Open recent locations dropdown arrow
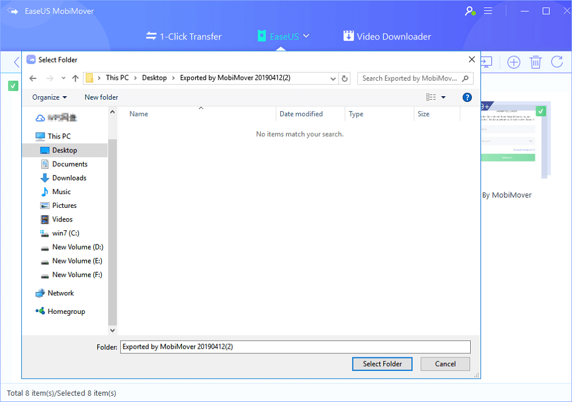This screenshot has height=402, width=572. click(x=63, y=78)
